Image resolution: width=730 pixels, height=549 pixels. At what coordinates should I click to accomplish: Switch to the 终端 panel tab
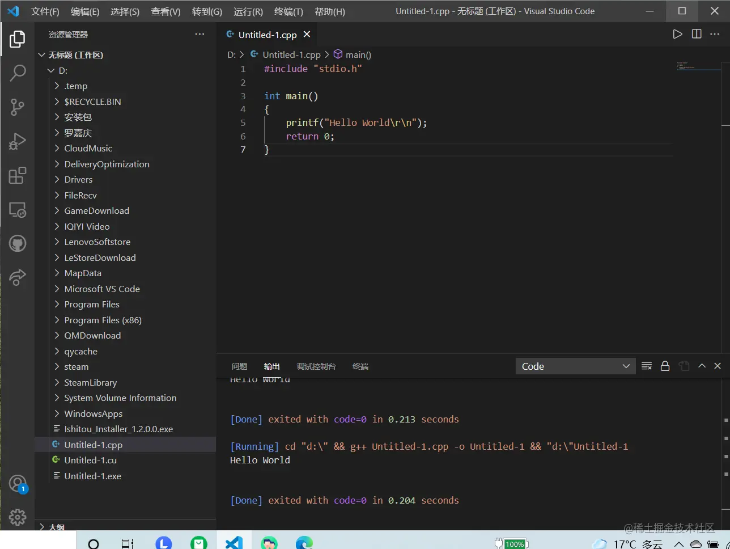coord(360,366)
